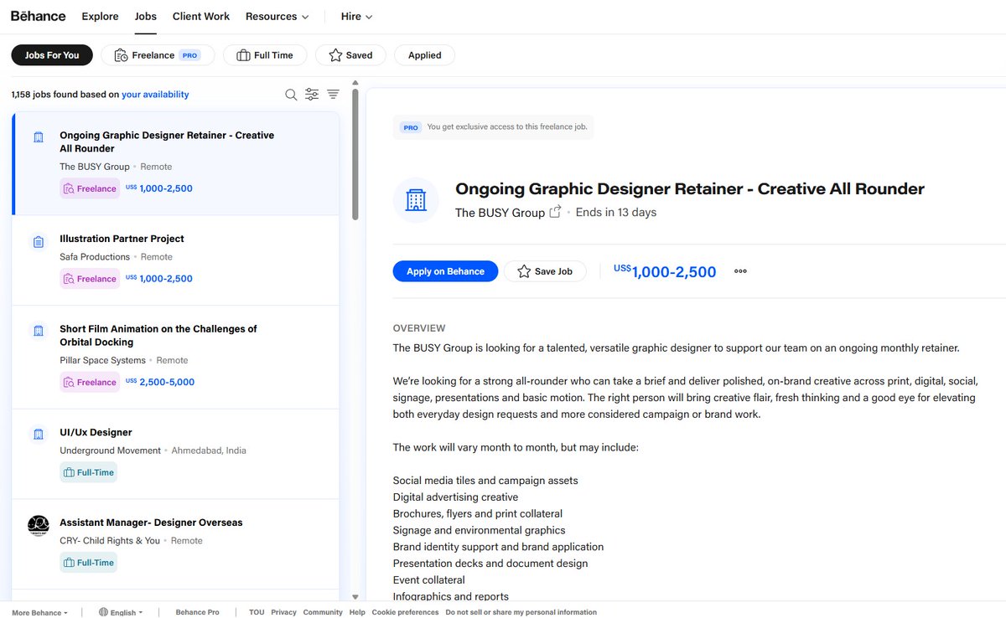Open The BUSY Group company link in detail

tap(500, 213)
